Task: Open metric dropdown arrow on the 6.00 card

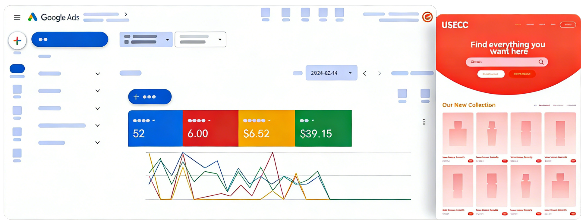Action: click(x=210, y=120)
